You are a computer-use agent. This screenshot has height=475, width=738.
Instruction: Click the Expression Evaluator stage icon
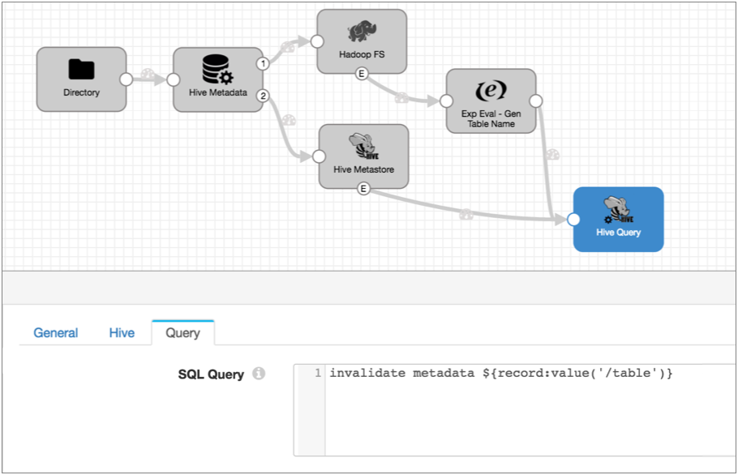pyautogui.click(x=491, y=91)
